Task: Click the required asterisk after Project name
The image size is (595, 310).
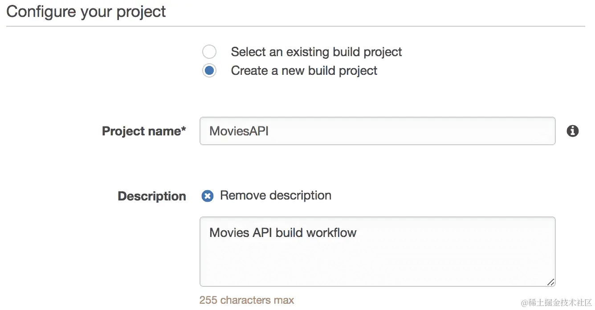Action: coord(183,129)
